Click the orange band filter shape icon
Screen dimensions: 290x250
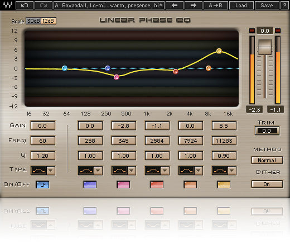coord(186,171)
